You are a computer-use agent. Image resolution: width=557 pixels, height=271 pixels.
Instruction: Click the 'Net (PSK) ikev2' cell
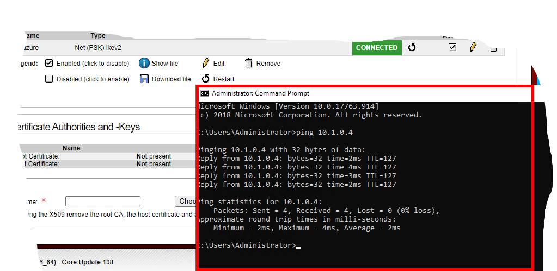click(98, 48)
